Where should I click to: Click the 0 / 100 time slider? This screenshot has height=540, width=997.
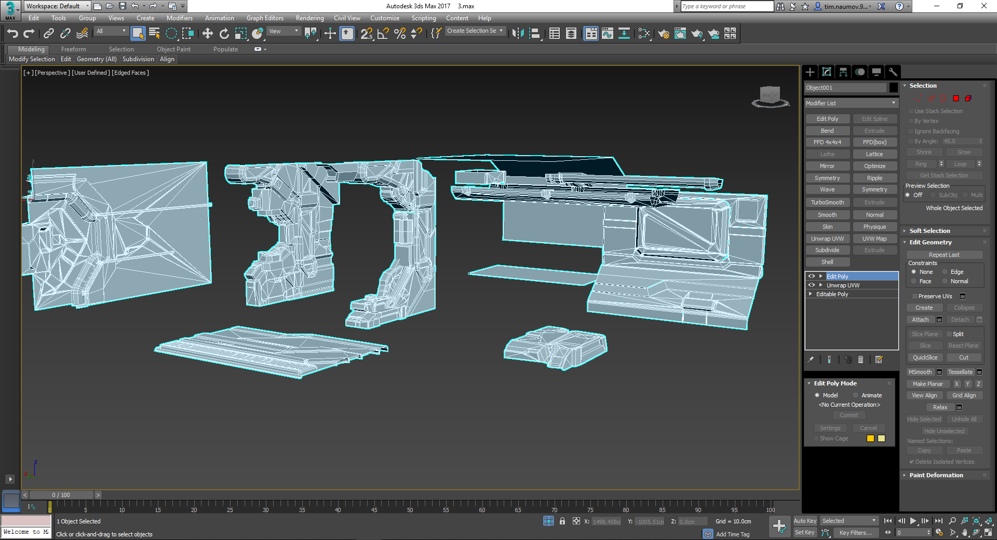point(61,495)
